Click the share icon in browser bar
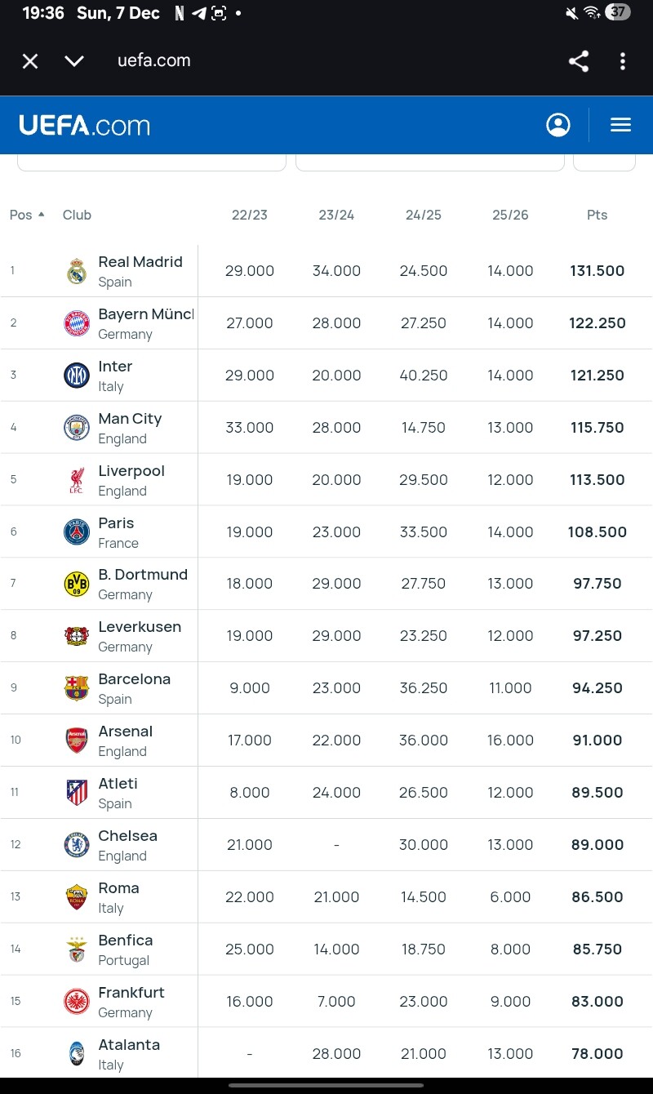Image resolution: width=653 pixels, height=1094 pixels. [579, 61]
